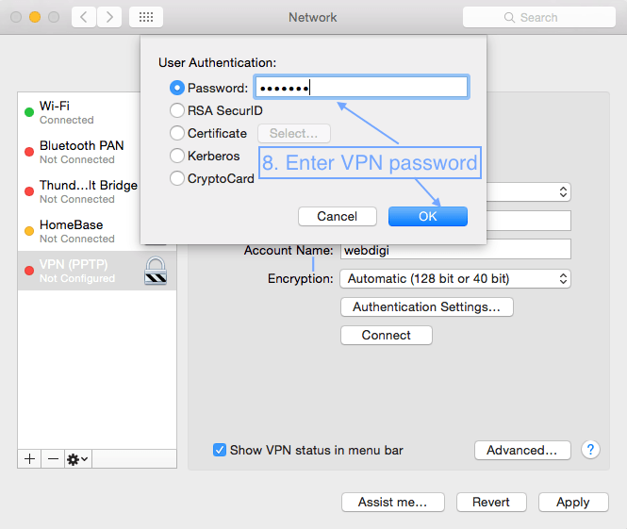The image size is (627, 529).
Task: Click the red VPN (PPTP) status dot
Action: (x=29, y=271)
